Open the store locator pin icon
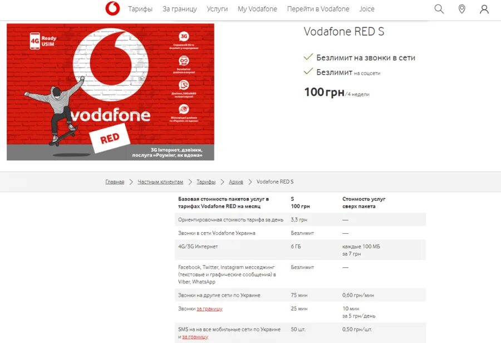Screen dimensions: 501x343 coord(461,9)
